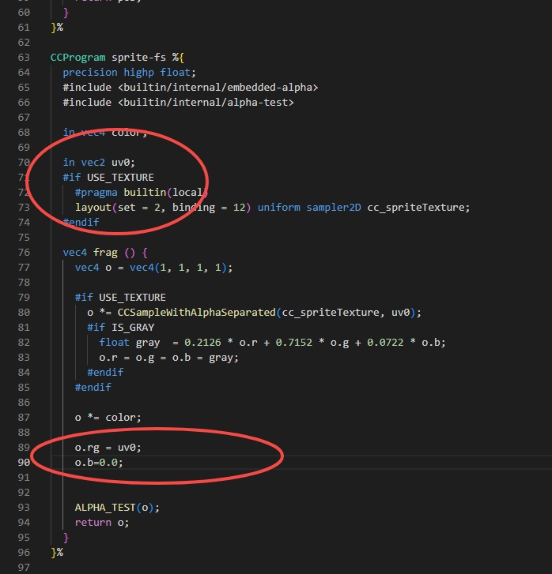Click 'cc_spriteTexture;' declaration on line 73
This screenshot has width=552, height=574.
(418, 208)
